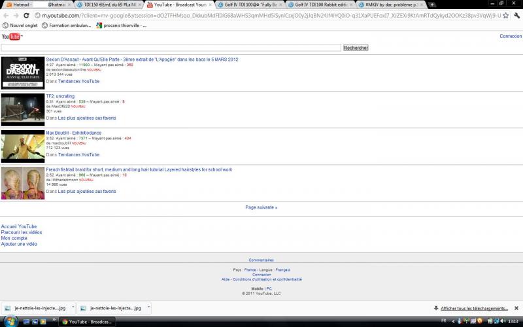Screen dimensions: 523x327
Task: Select the YouTube - Broadcast Yourself tab
Action: 179,5
